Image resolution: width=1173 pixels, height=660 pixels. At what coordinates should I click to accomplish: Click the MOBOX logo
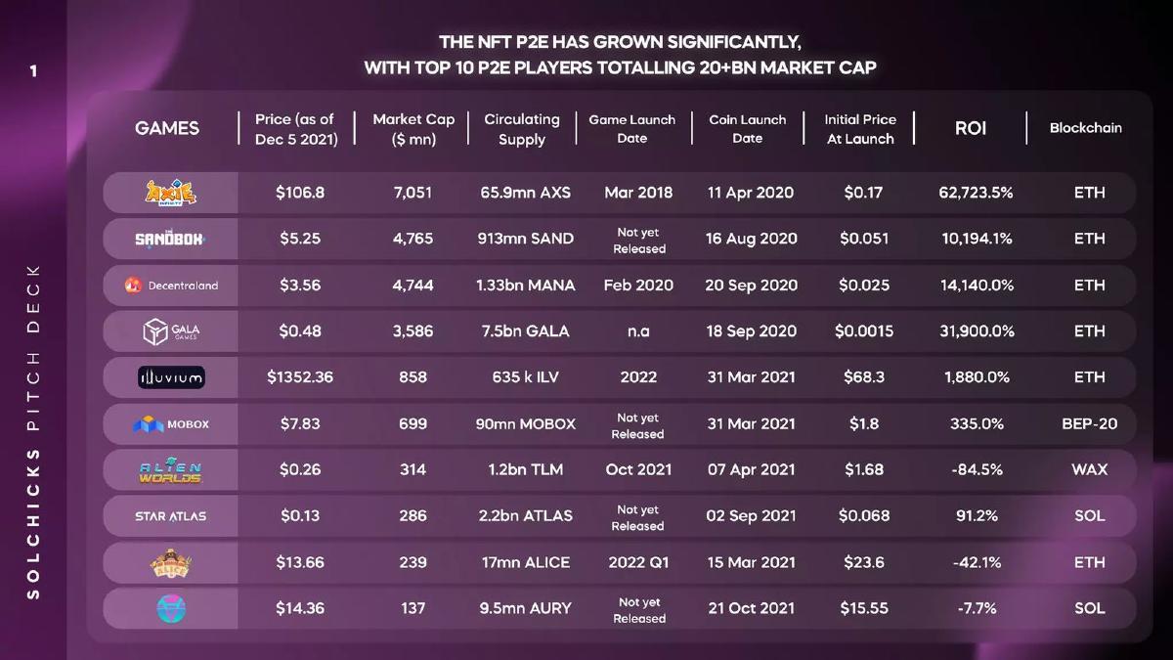click(x=171, y=424)
